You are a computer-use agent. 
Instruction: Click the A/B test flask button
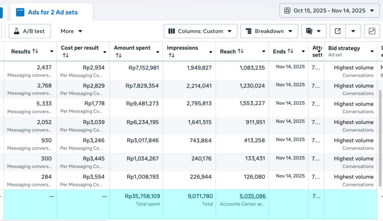(x=30, y=31)
